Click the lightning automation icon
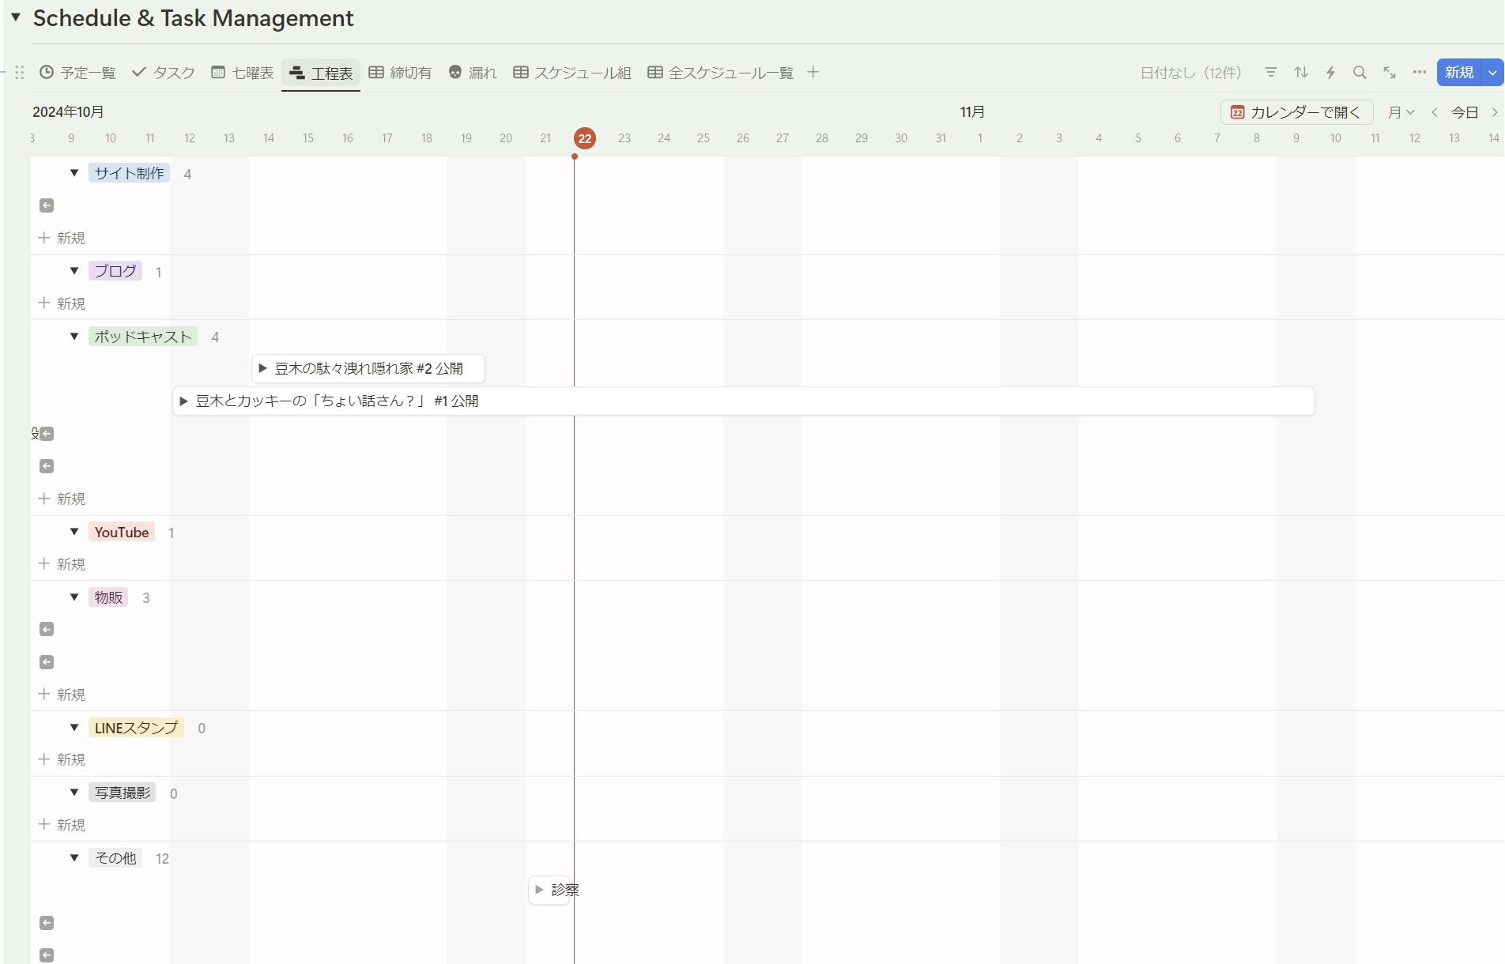This screenshot has width=1505, height=964. coord(1330,73)
